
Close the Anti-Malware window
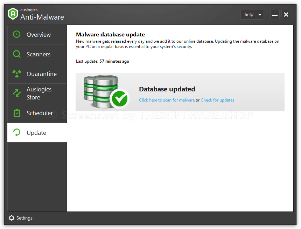(x=286, y=15)
